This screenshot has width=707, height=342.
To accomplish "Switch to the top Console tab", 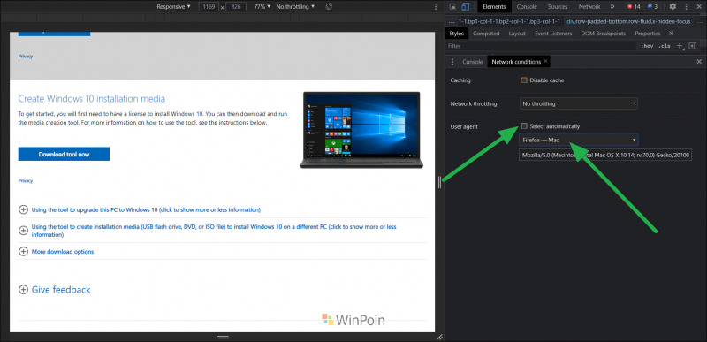I will pos(527,7).
